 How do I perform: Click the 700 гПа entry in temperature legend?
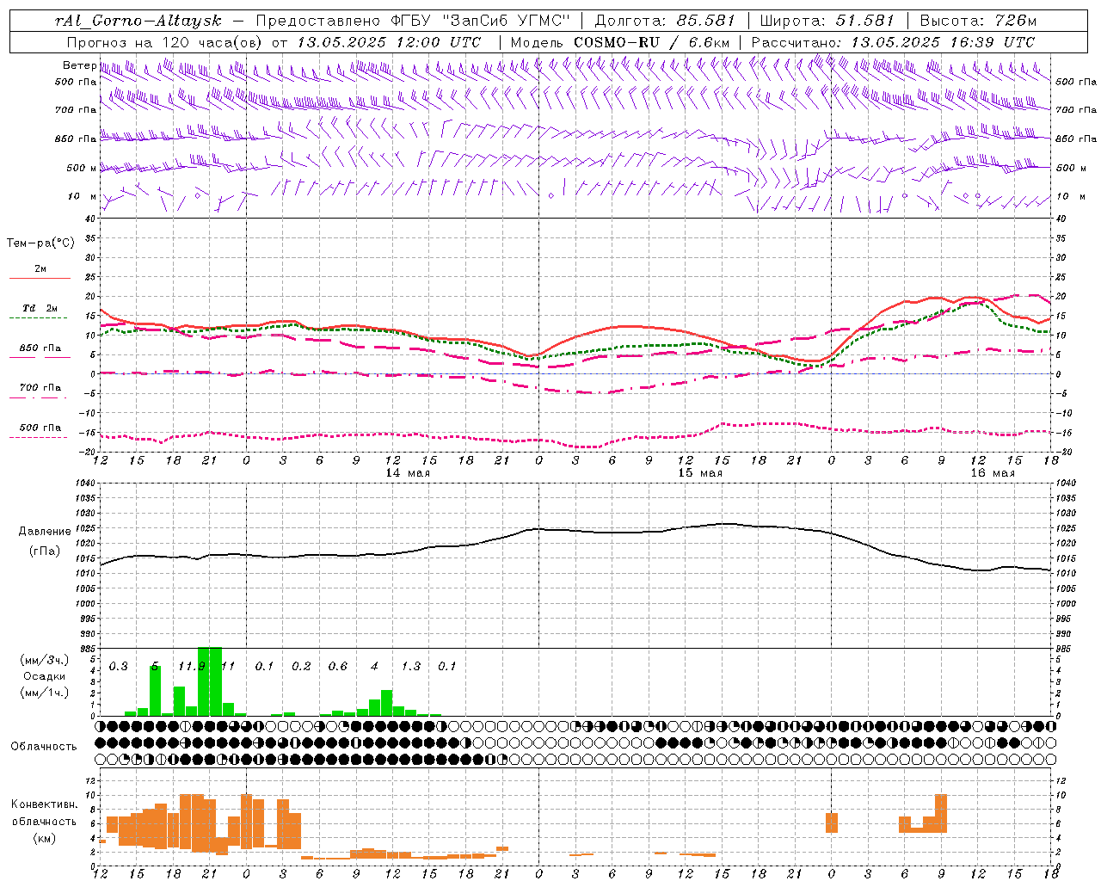40,388
